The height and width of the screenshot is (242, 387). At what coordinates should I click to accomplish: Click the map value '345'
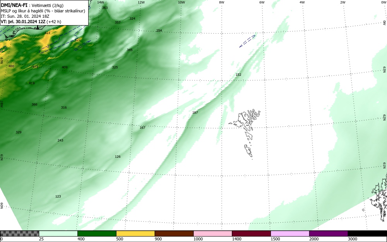click(130, 50)
